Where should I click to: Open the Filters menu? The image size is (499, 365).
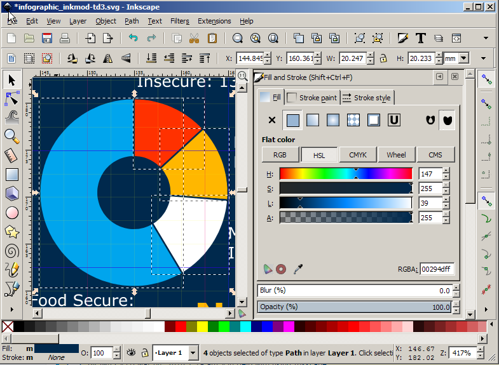pos(179,21)
